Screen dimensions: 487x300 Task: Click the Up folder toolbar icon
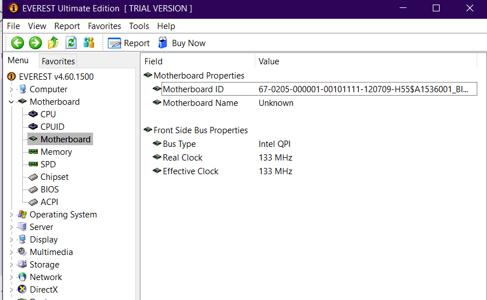pyautogui.click(x=53, y=43)
